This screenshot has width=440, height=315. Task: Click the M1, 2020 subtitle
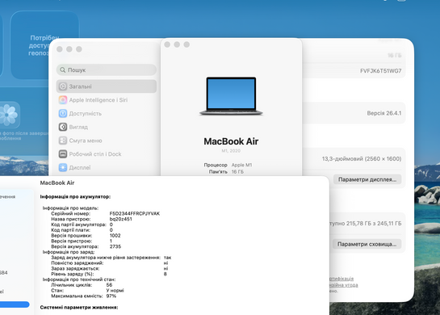(231, 151)
